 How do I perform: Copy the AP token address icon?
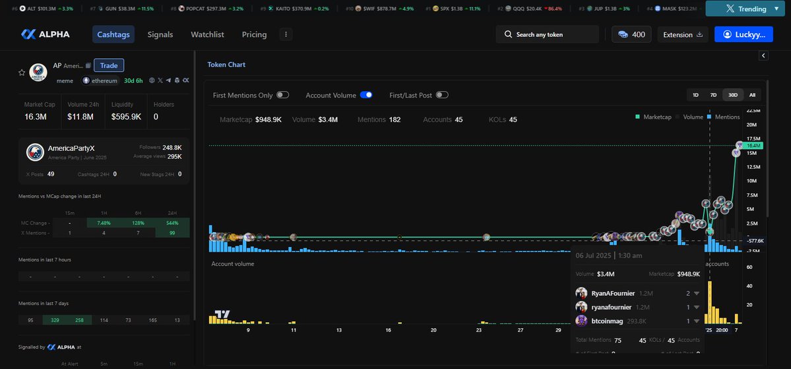tap(88, 65)
